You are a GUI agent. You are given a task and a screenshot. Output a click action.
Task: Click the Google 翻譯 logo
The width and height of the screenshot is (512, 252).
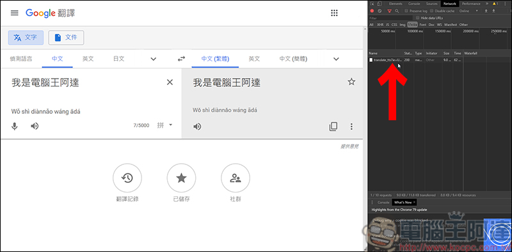click(51, 13)
